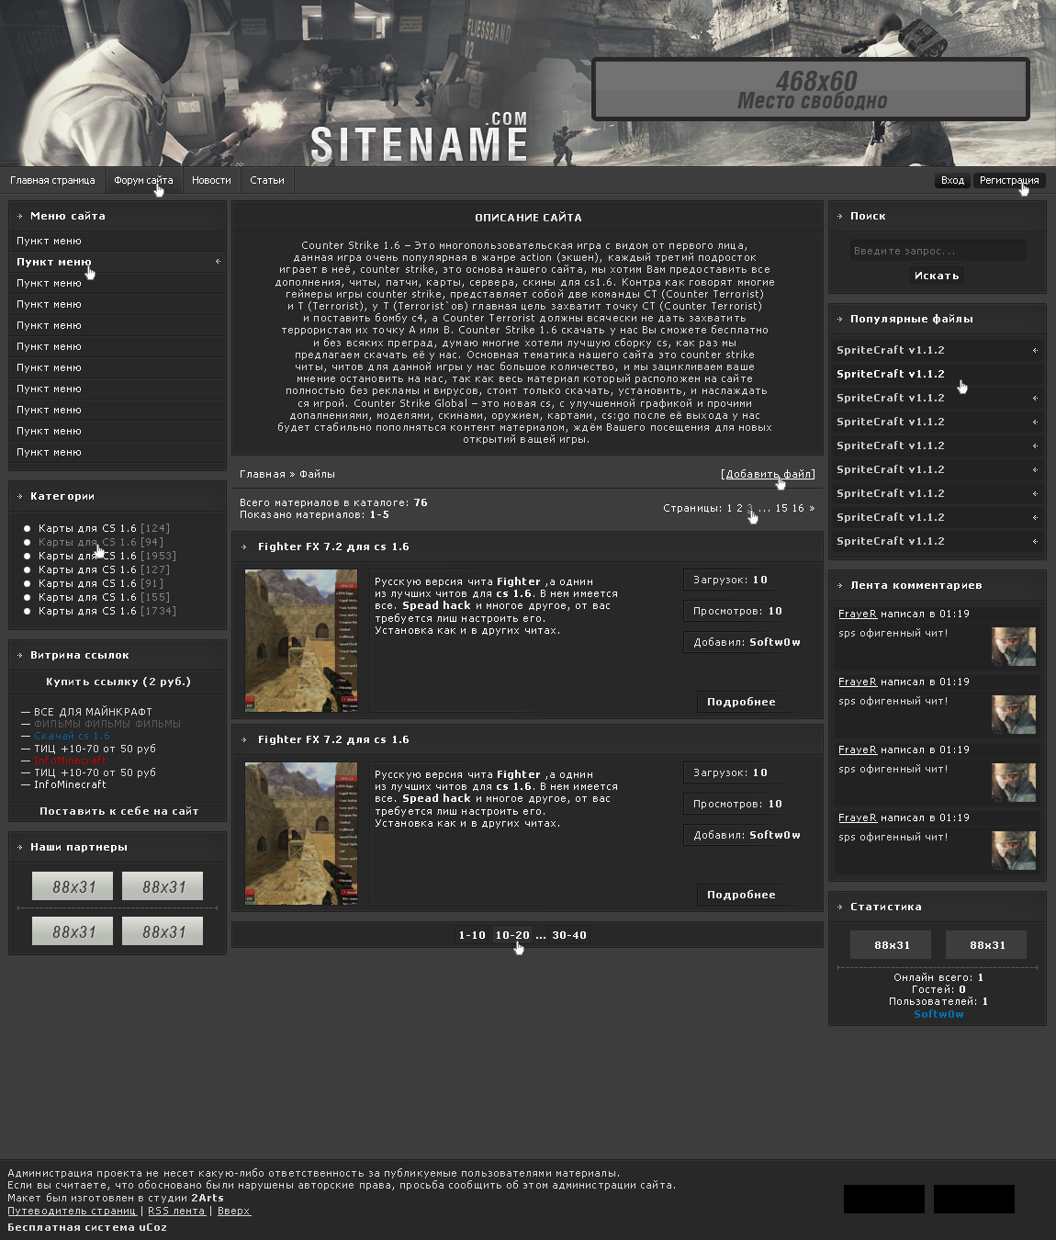Click the Регистрация button

tap(1009, 180)
